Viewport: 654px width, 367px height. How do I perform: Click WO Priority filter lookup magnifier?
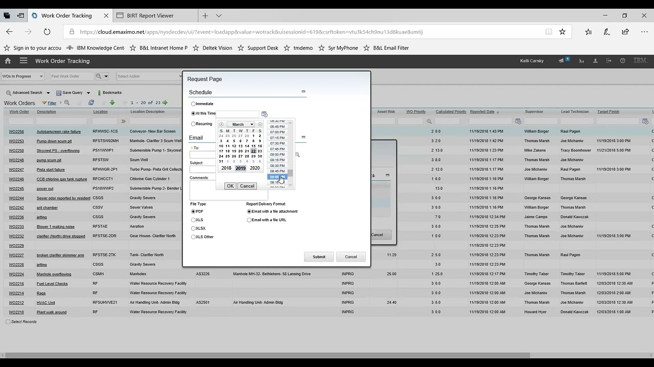tap(429, 121)
